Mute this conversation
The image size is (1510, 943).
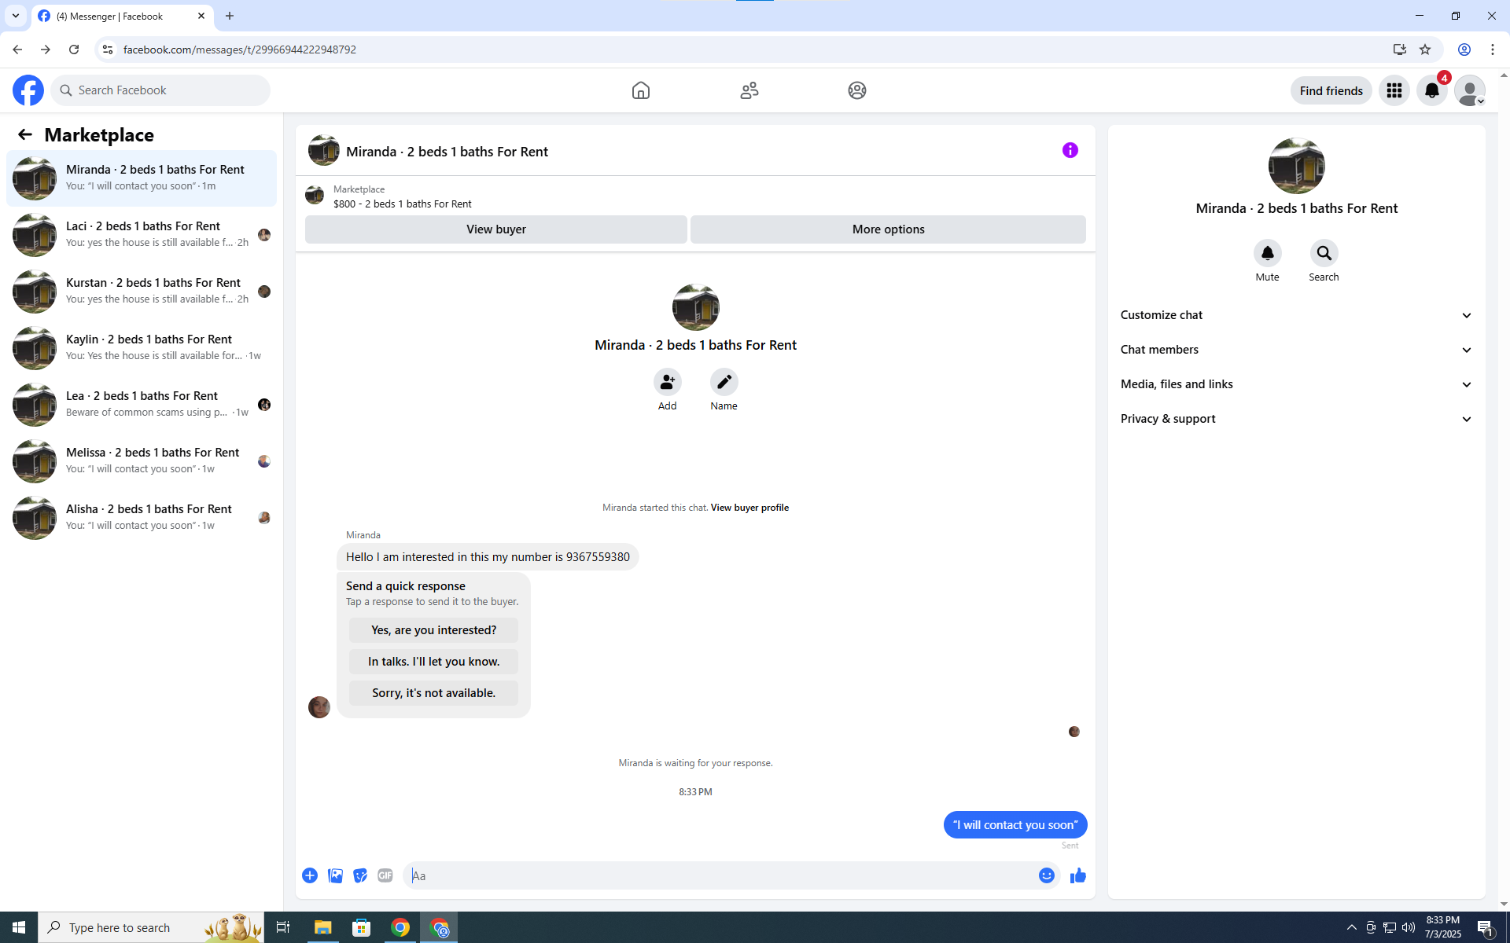tap(1267, 253)
